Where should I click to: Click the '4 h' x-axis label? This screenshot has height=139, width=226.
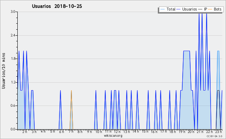tap(43, 131)
